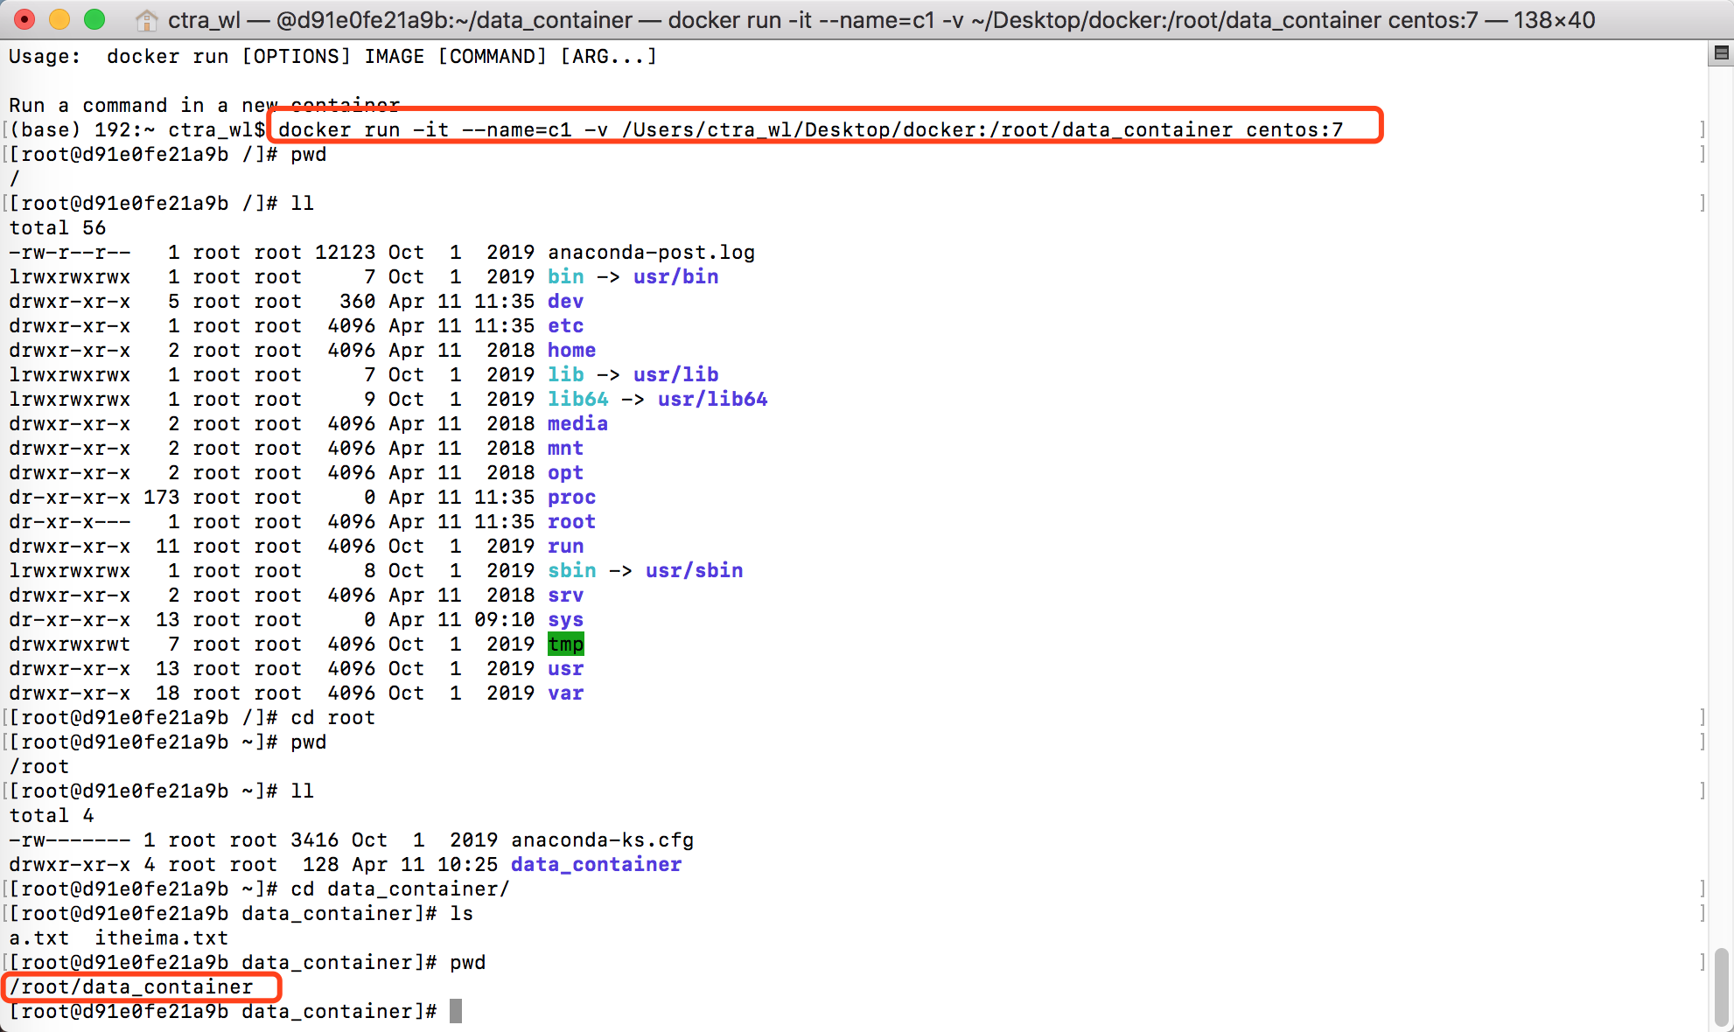
Task: Click the 'itheima.txt' file name
Action: [x=161, y=938]
